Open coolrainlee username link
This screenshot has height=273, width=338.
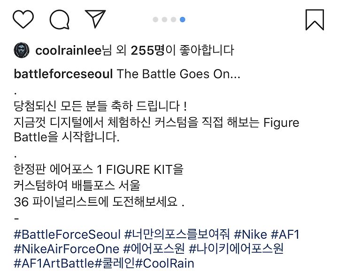pyautogui.click(x=69, y=50)
